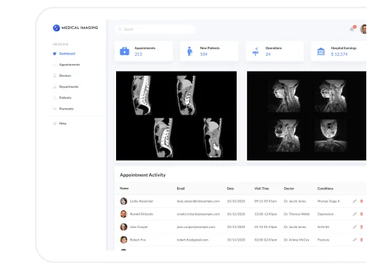Click the search magnifier icon

120,29
